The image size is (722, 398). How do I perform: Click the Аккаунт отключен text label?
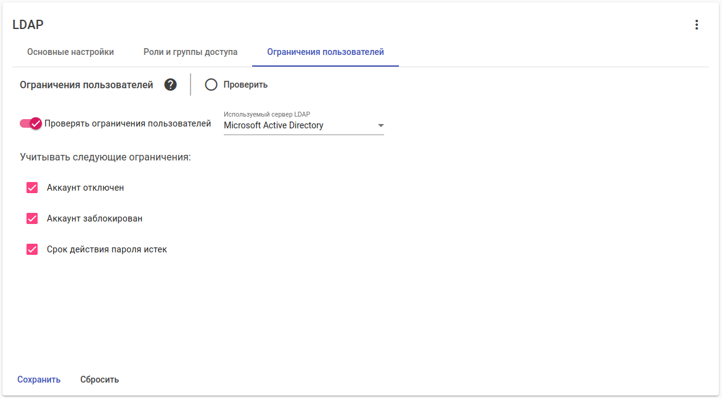point(85,188)
